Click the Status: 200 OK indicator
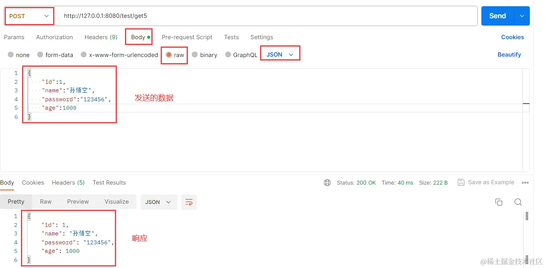 pyautogui.click(x=356, y=183)
